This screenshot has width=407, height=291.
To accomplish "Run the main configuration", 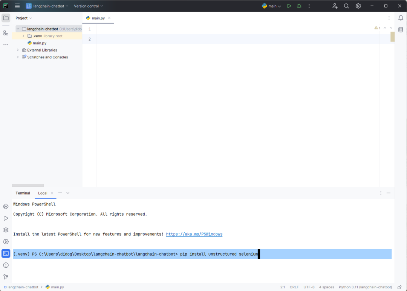I will pos(289,6).
